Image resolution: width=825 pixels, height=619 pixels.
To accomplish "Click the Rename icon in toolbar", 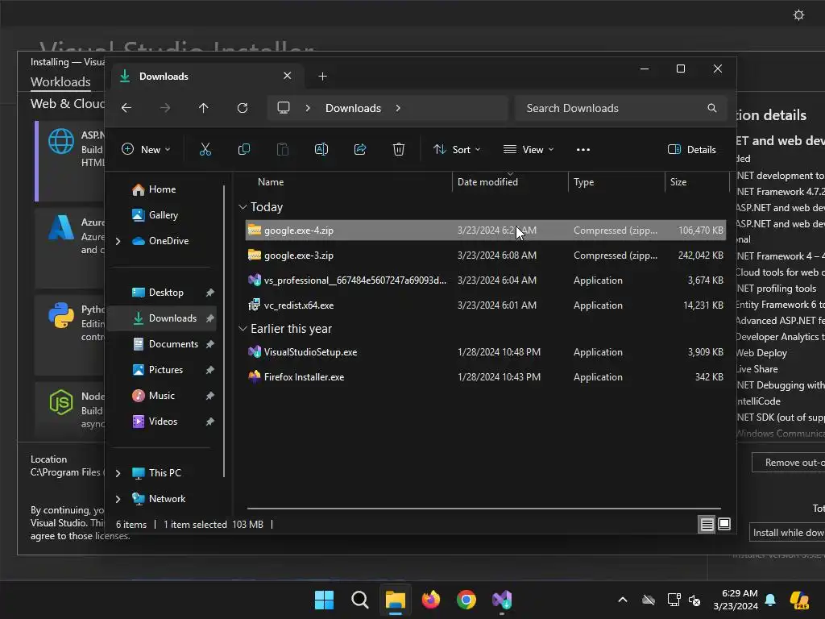I will point(321,149).
